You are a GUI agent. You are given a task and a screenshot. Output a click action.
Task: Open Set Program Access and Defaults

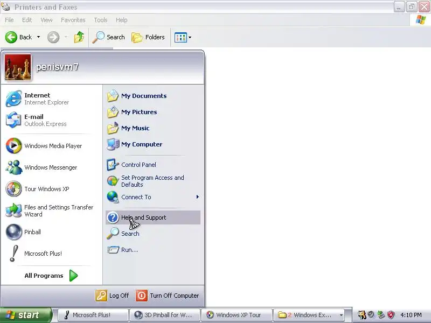(x=153, y=181)
